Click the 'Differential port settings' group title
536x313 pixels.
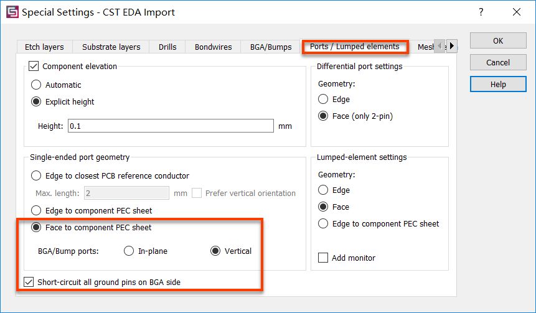[x=360, y=67]
